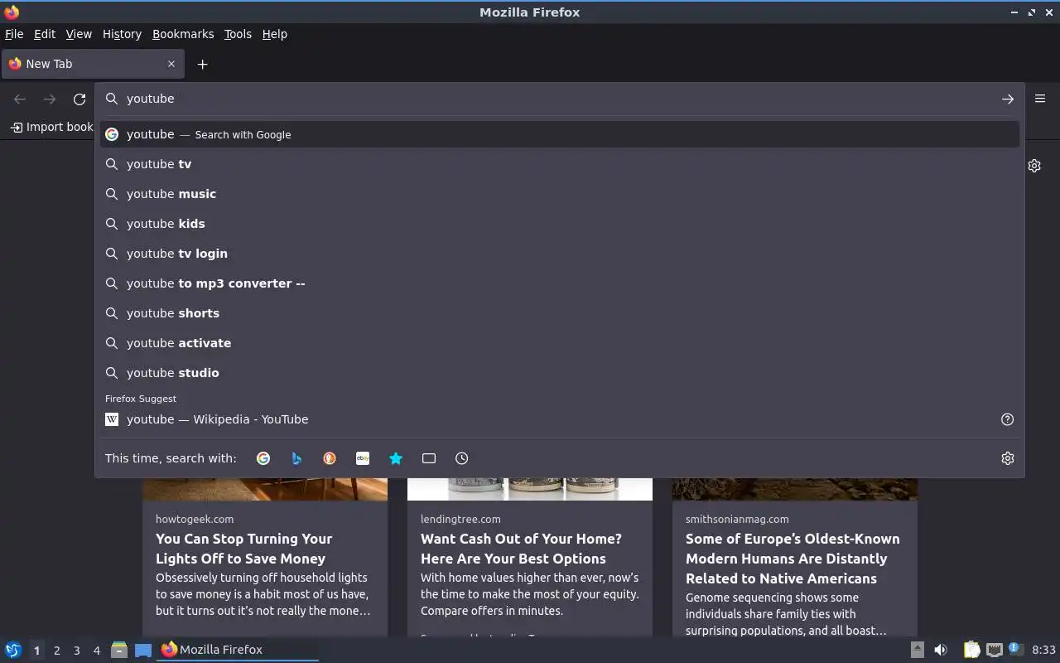Open the Tools menu

click(x=238, y=34)
